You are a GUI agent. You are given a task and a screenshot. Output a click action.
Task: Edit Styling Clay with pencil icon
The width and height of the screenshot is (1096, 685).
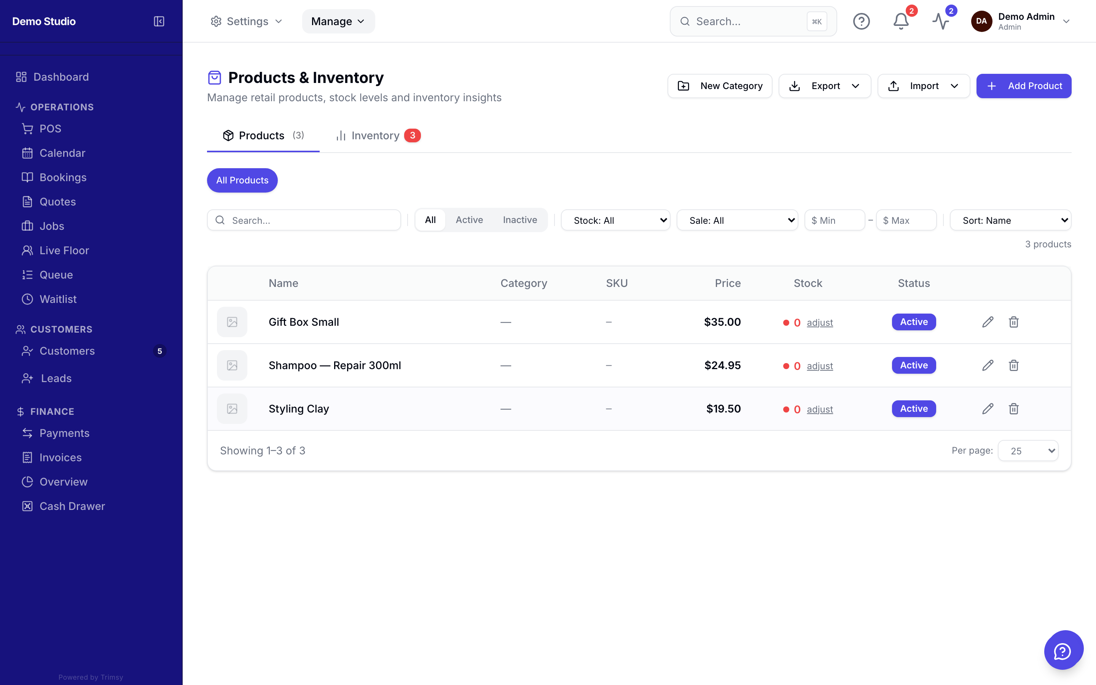click(988, 409)
